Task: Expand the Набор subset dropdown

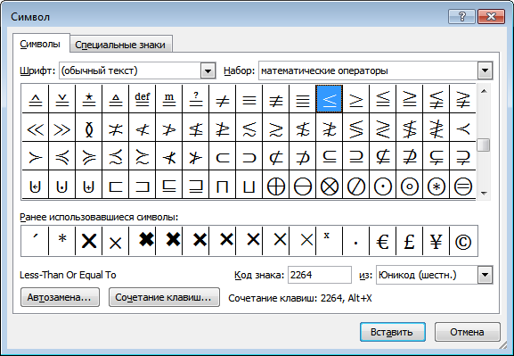Action: (x=485, y=70)
